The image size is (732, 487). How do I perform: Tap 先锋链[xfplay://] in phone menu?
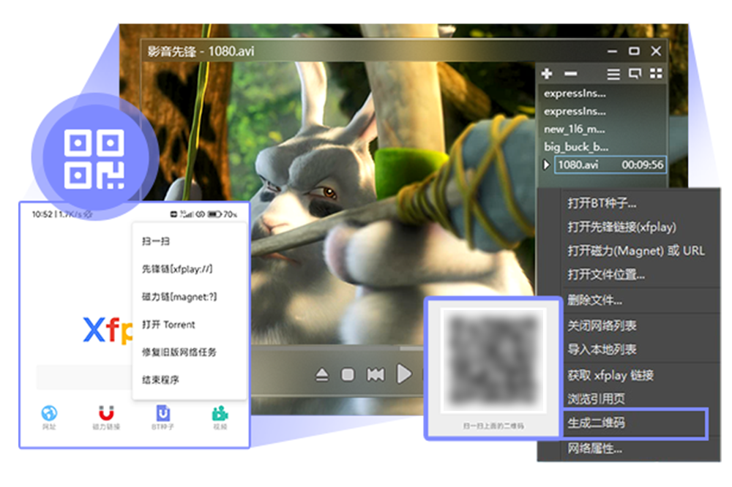click(x=177, y=269)
